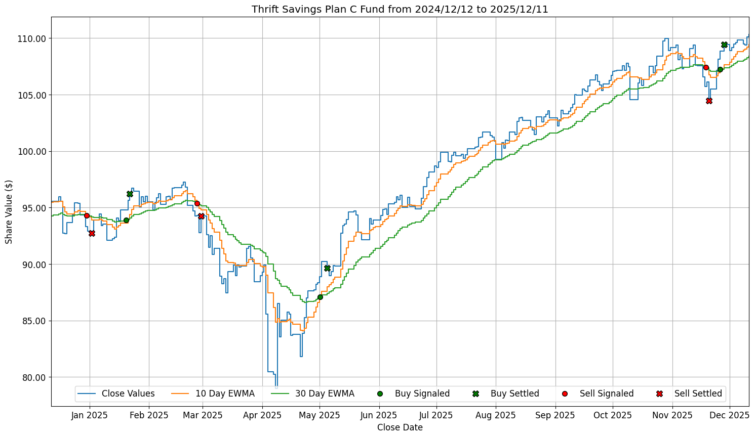Click the green buy signaled dot near May 2025
Screen dimensions: 755x437
[320, 297]
